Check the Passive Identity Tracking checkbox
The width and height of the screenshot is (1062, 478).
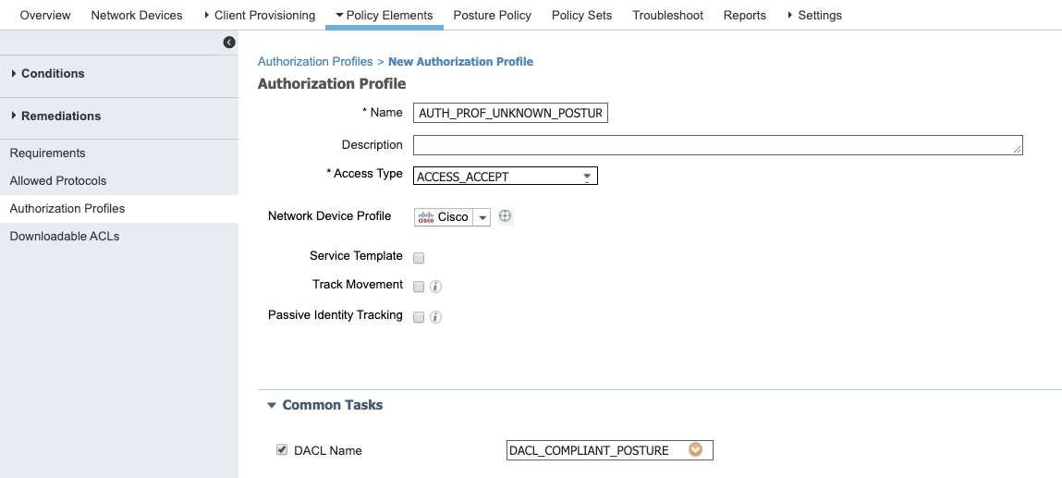pyautogui.click(x=419, y=317)
